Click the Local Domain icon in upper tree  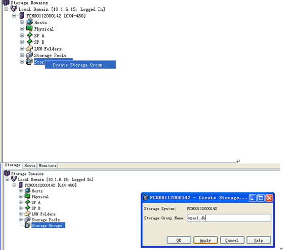pos(14,9)
